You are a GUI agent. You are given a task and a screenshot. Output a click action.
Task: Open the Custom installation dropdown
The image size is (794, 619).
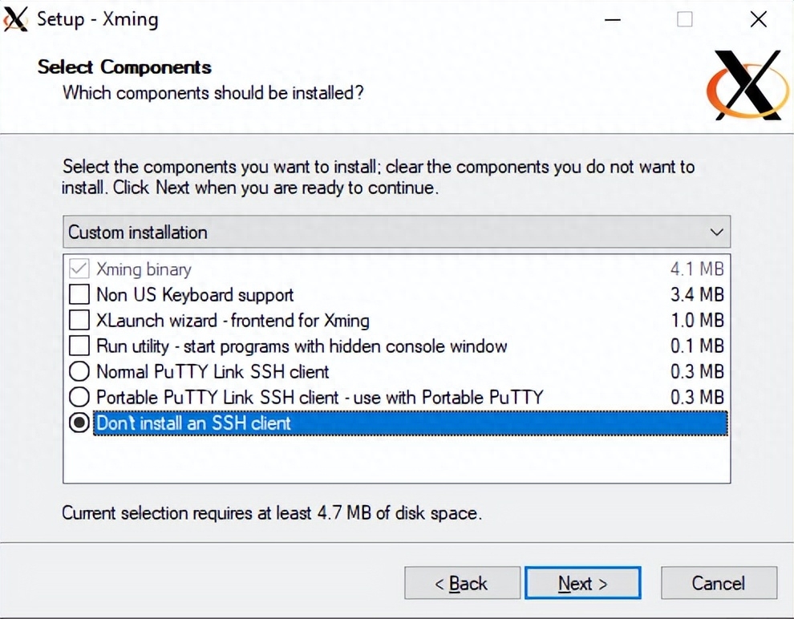[396, 232]
